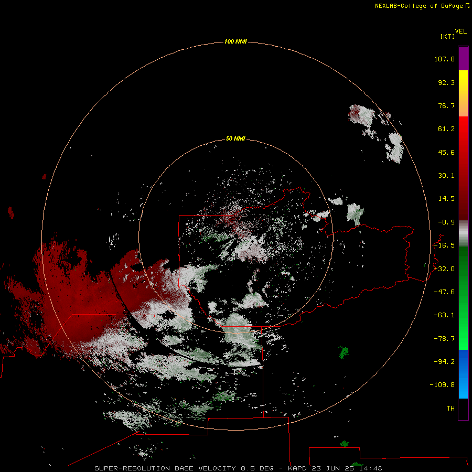
Task: Click the purple segment of the color bar
Action: click(463, 58)
